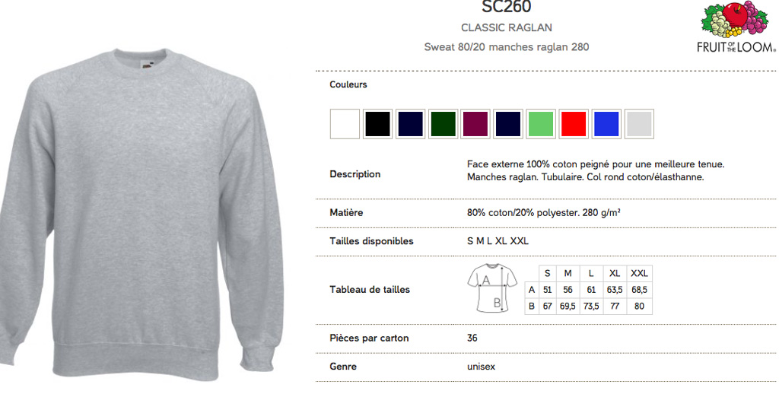Choose the dark green color swatch
This screenshot has width=779, height=394.
(x=443, y=124)
